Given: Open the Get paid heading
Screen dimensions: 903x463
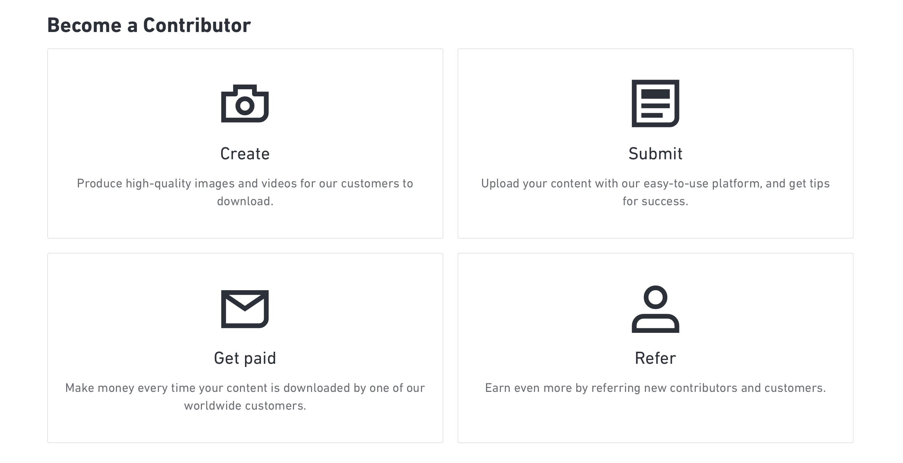Looking at the screenshot, I should 245,358.
